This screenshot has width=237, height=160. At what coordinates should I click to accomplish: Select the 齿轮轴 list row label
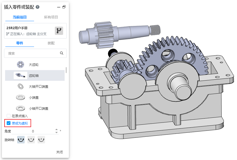pyautogui.click(x=34, y=75)
